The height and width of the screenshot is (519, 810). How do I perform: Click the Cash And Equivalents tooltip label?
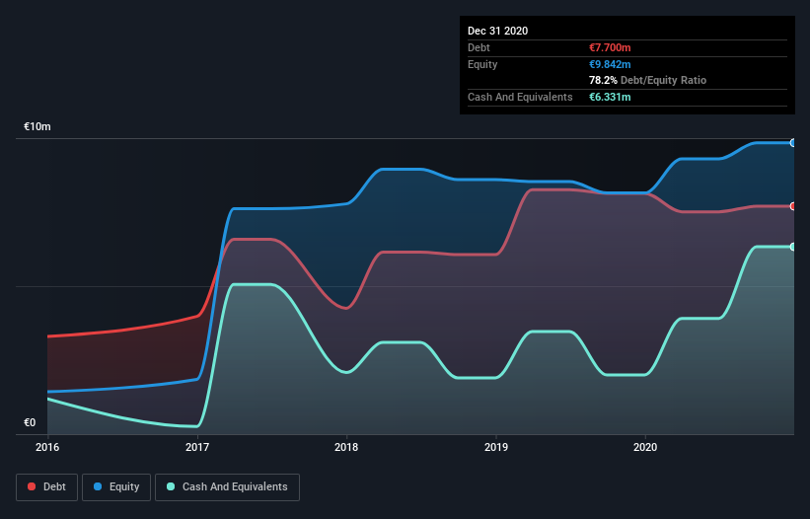520,97
